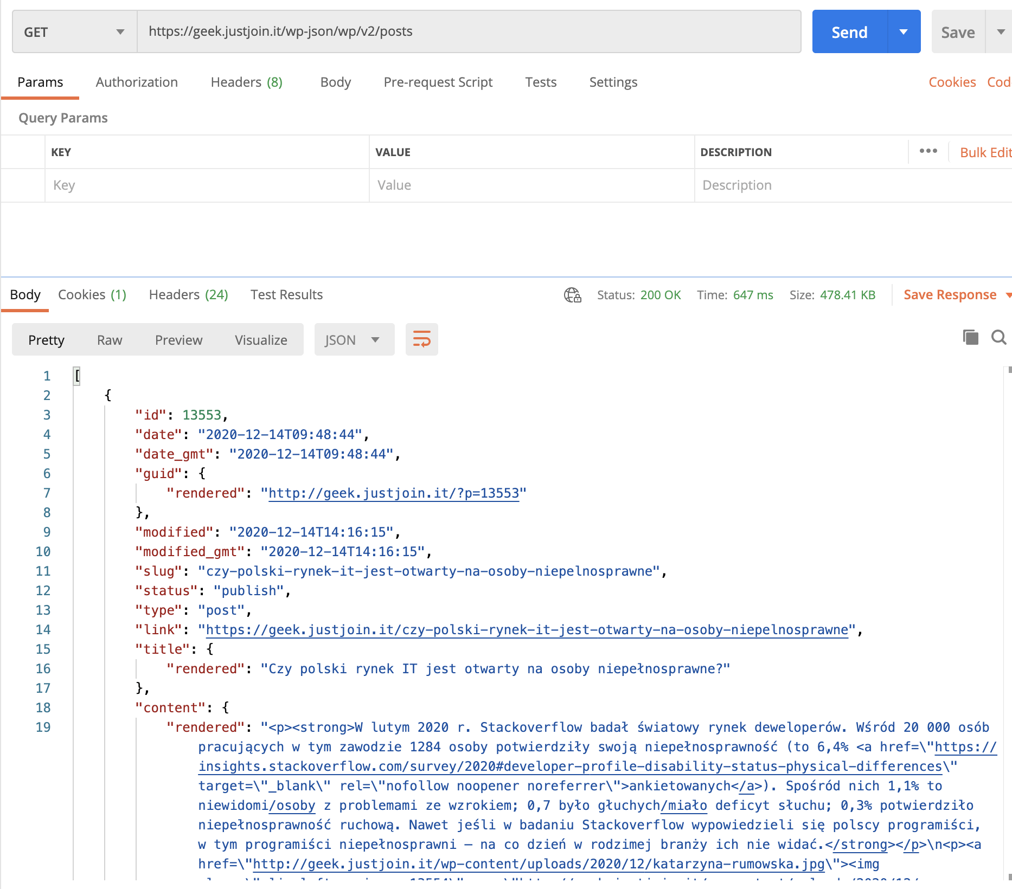Viewport: 1012px width, 889px height.
Task: Switch to the request Body tab
Action: pyautogui.click(x=335, y=82)
